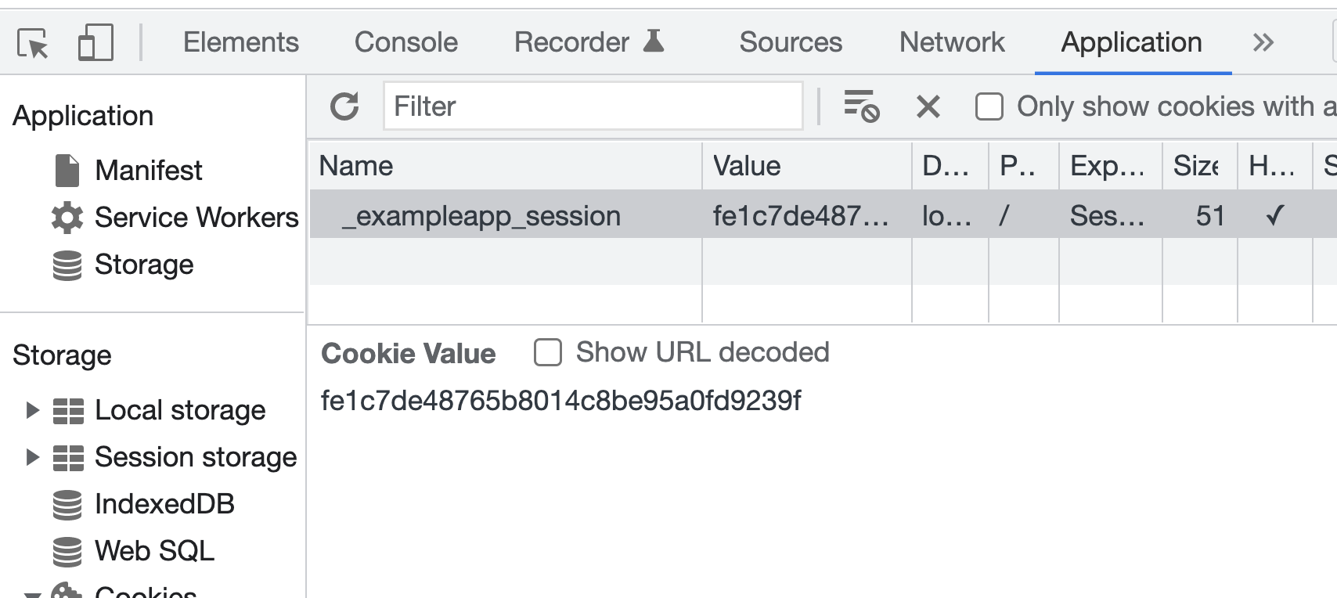This screenshot has height=598, width=1337.
Task: Switch to the Console tab
Action: click(x=405, y=42)
